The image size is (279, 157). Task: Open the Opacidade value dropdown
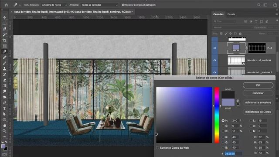(272, 27)
